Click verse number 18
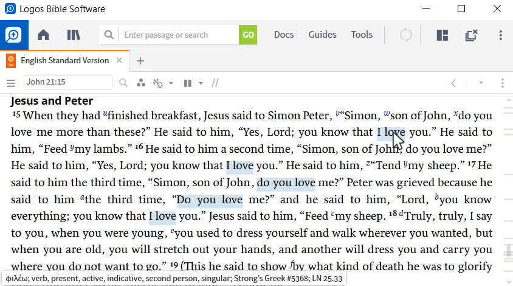The width and height of the screenshot is (513, 286). [393, 214]
